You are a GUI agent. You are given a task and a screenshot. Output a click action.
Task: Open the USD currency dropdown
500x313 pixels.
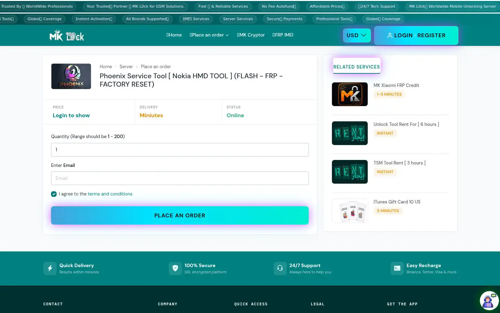point(357,35)
